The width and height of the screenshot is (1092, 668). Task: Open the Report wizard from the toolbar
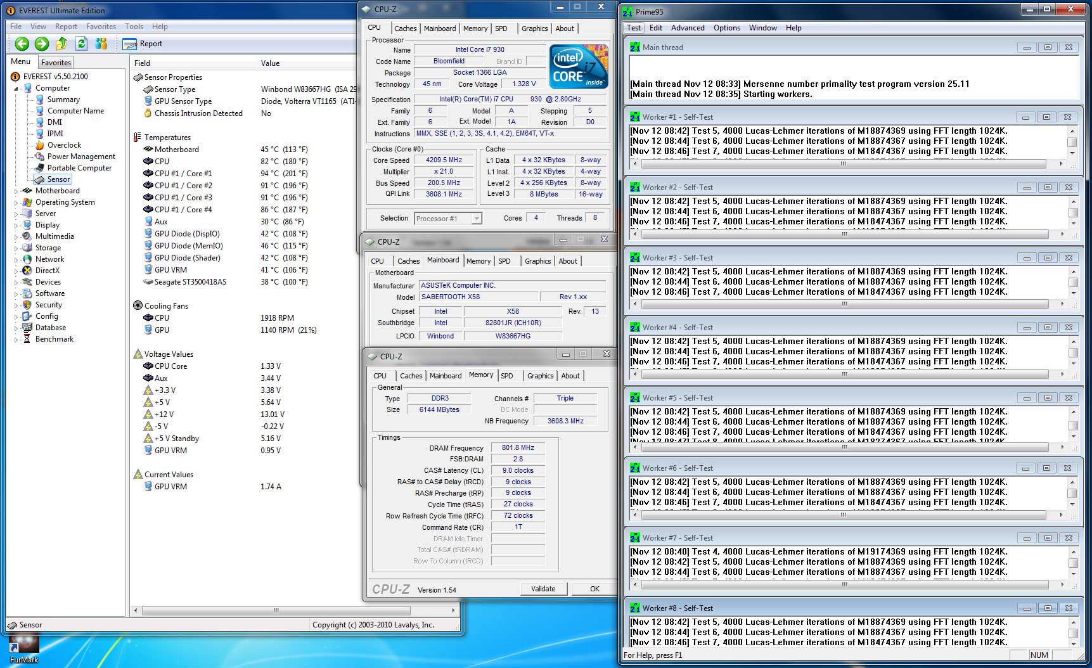(x=143, y=44)
